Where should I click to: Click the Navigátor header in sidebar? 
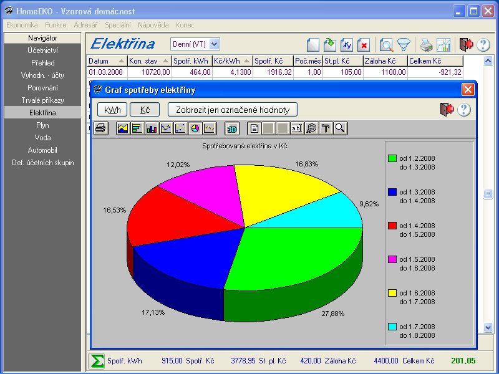(x=42, y=38)
